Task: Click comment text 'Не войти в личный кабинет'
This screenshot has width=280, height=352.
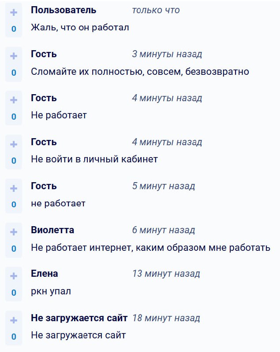Action: 94,159
